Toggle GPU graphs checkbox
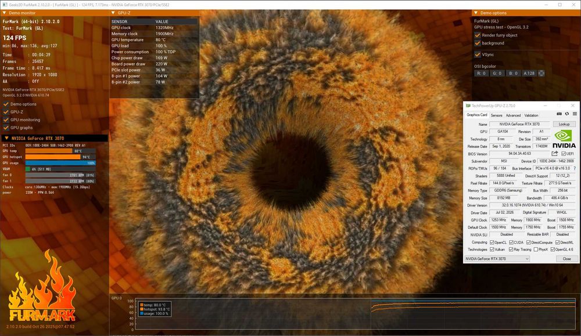581x336 pixels. (x=6, y=128)
